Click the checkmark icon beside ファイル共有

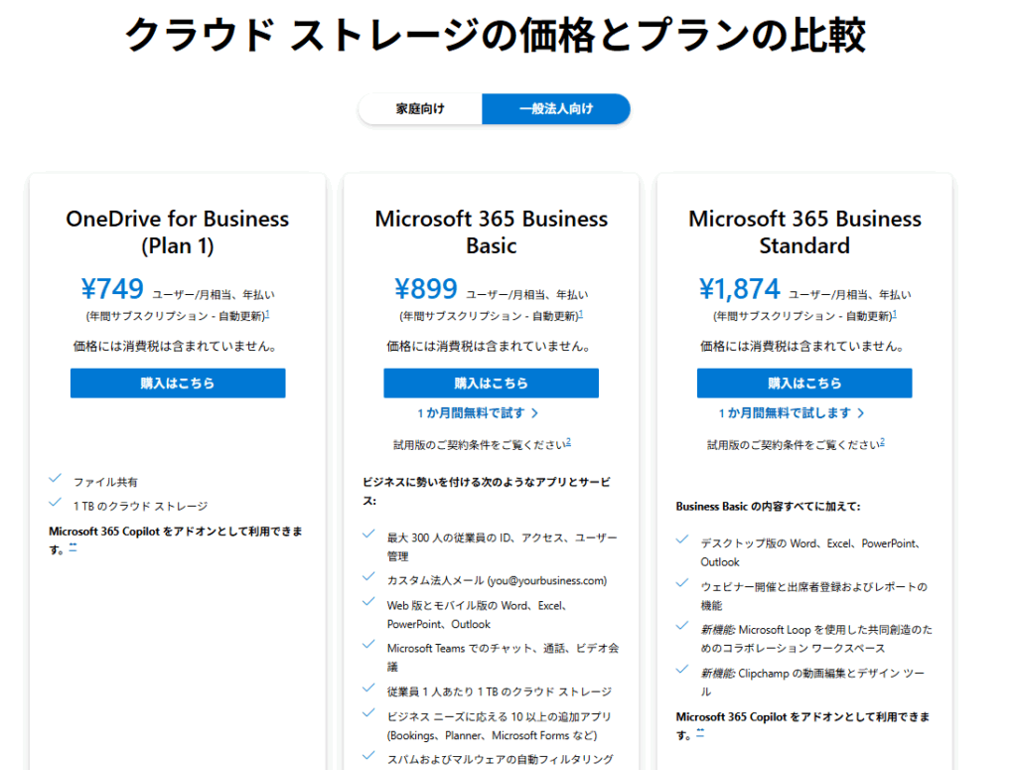tap(56, 478)
